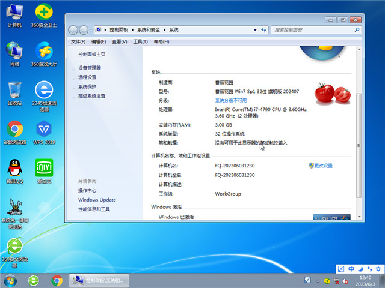The image size is (385, 288).
Task: Click scrollbar down arrow
Action: point(359,217)
